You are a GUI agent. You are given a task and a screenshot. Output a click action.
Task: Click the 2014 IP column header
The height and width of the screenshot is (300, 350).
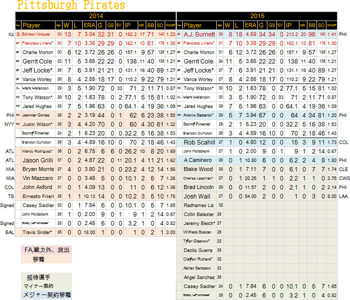(128, 25)
